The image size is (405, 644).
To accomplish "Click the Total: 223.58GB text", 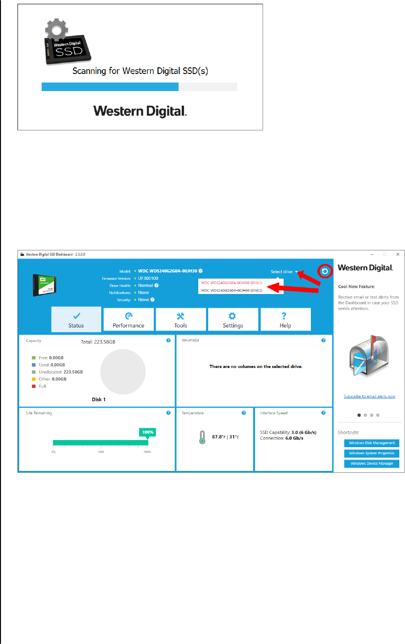I will point(98,341).
